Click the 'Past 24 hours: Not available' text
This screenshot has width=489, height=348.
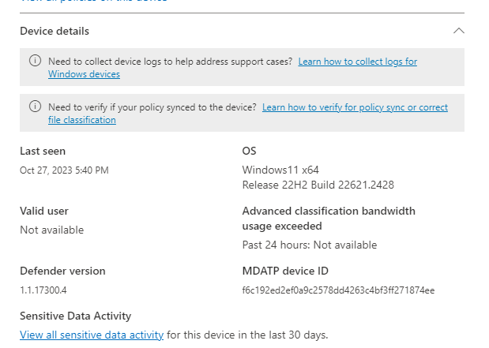pos(309,245)
